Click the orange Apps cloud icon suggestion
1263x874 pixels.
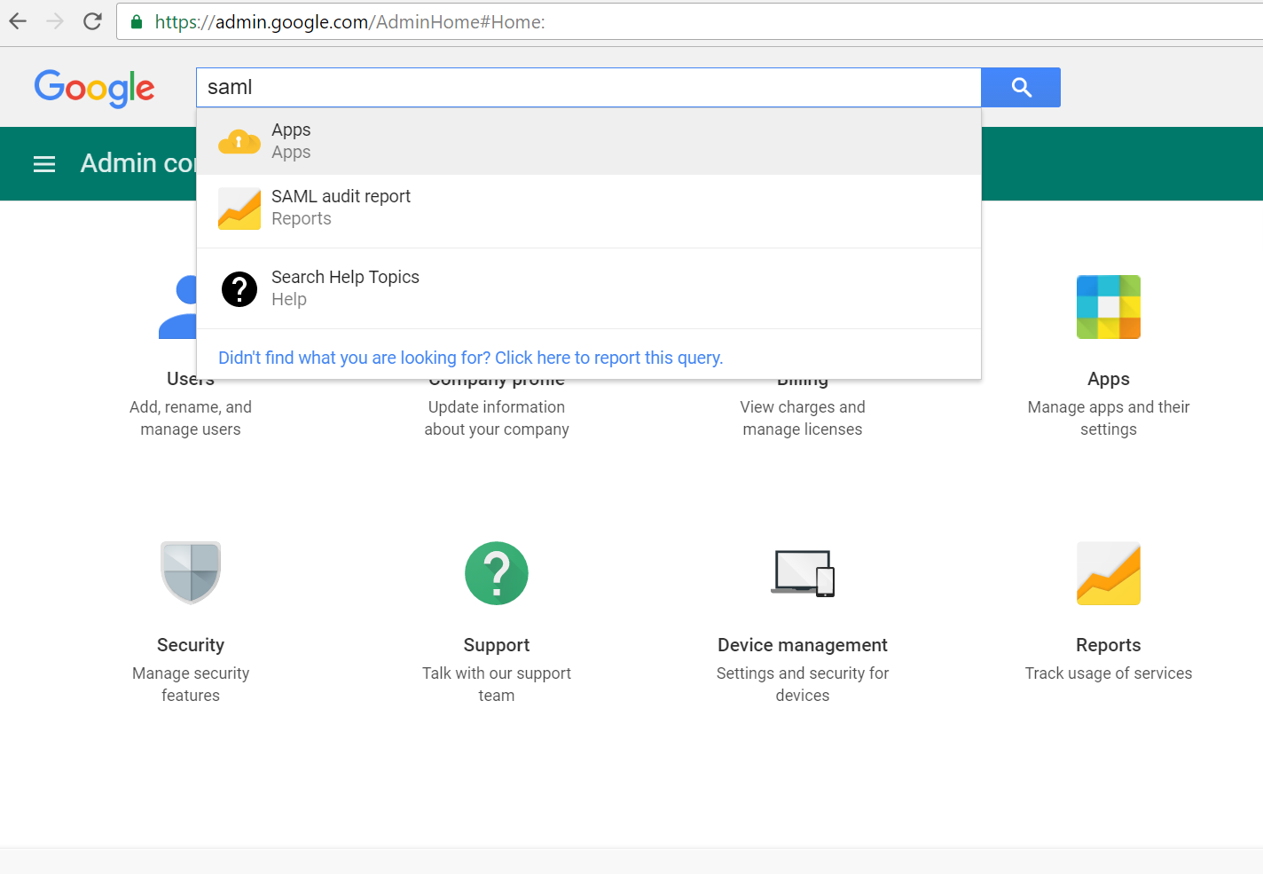click(x=239, y=140)
